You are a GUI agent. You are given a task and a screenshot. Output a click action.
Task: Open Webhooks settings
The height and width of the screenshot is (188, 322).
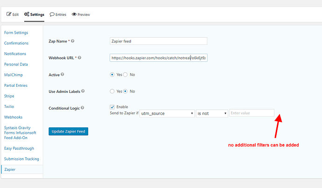pos(13,117)
